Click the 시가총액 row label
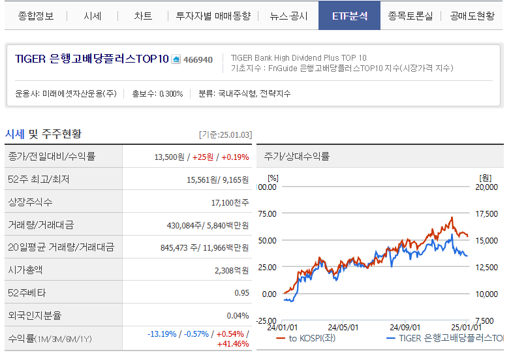 click(x=25, y=270)
